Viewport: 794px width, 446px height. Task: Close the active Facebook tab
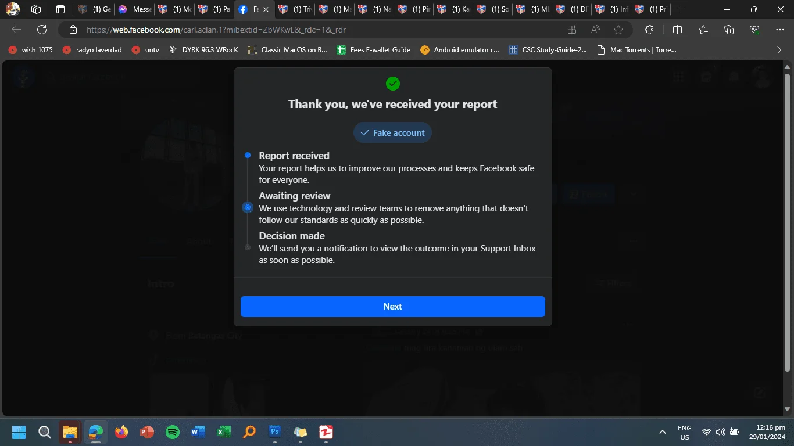[x=266, y=9]
